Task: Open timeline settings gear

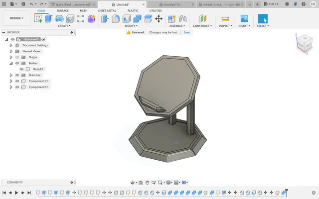Action: coord(314,193)
